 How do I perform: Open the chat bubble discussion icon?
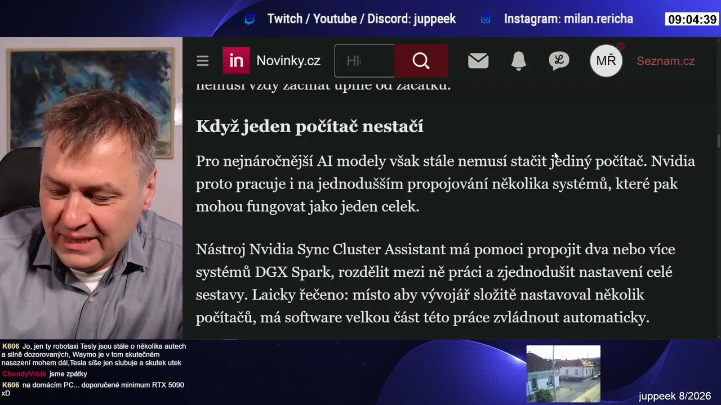click(x=559, y=61)
